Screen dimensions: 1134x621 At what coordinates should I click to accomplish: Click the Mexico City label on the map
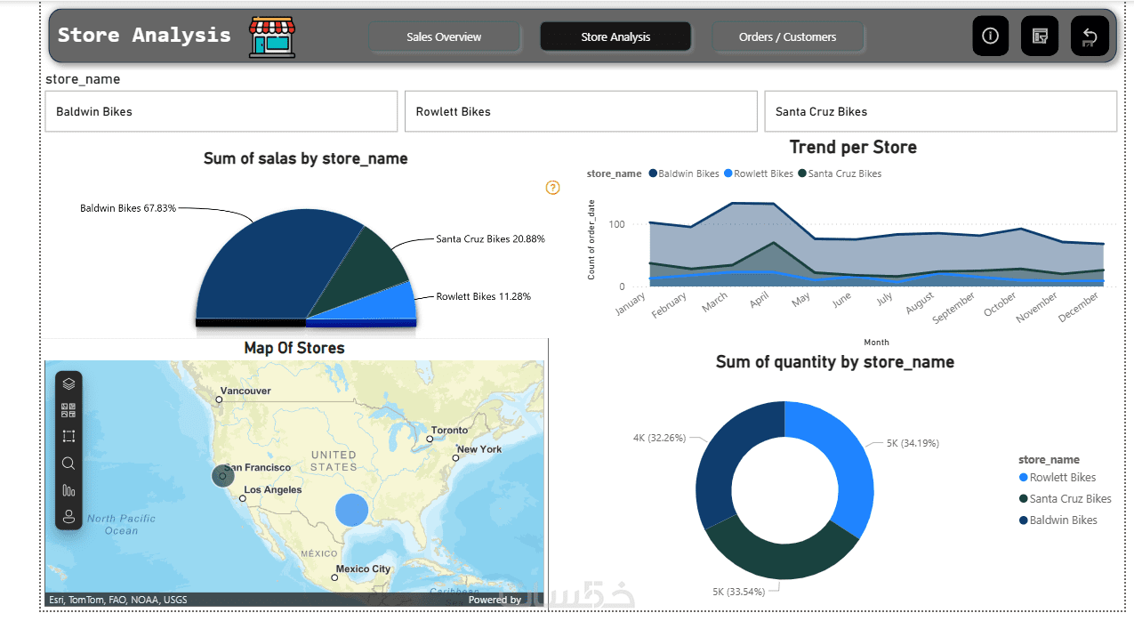(363, 569)
